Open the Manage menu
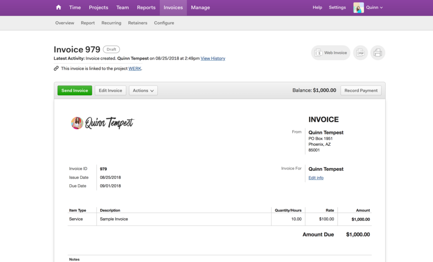This screenshot has height=262, width=433. tap(200, 8)
